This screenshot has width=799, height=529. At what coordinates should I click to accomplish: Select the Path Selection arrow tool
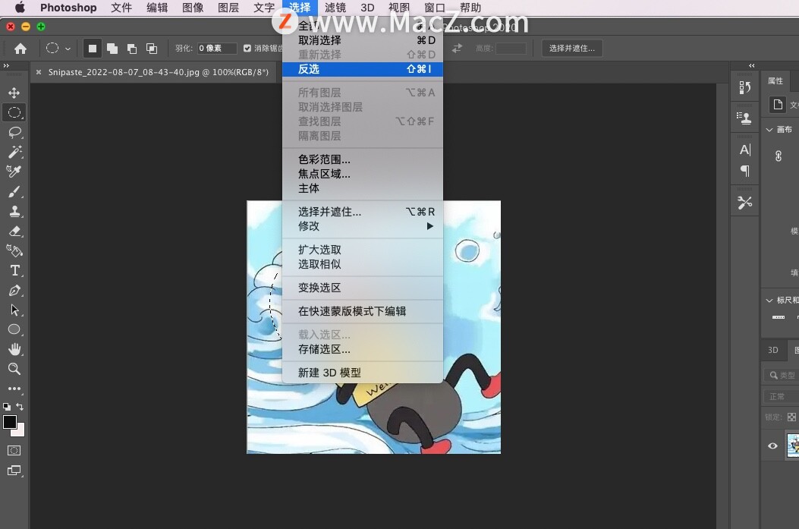point(14,310)
